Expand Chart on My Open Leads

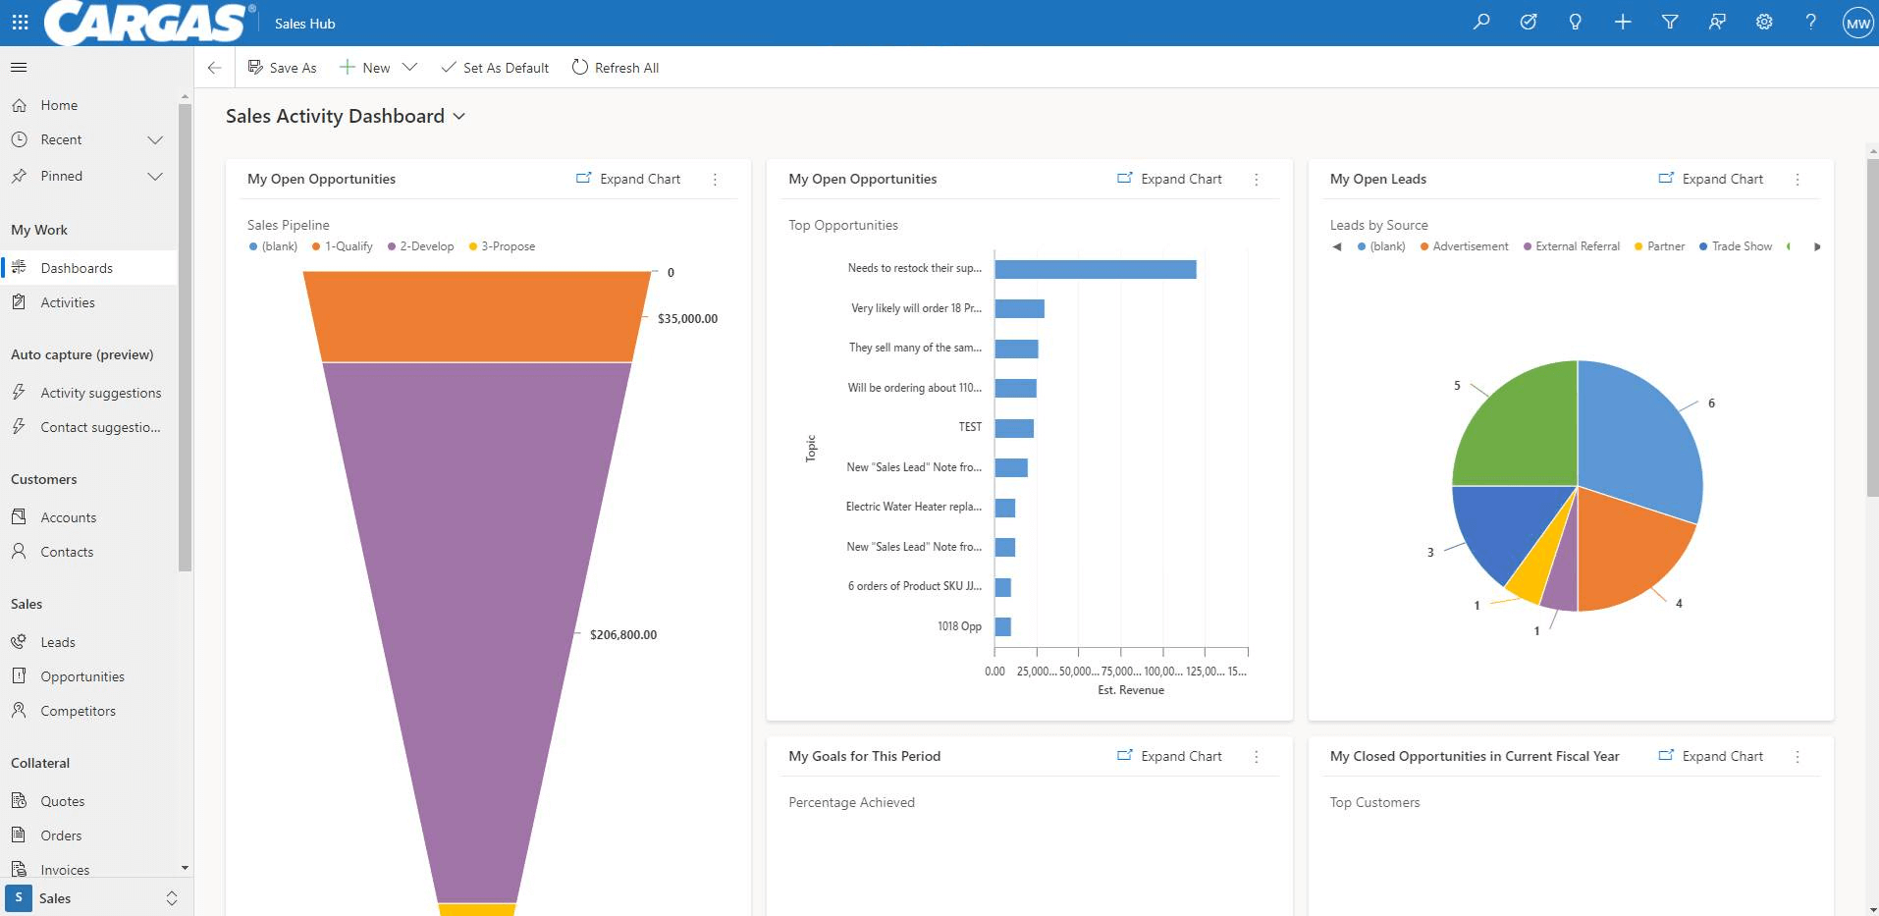tap(1711, 179)
